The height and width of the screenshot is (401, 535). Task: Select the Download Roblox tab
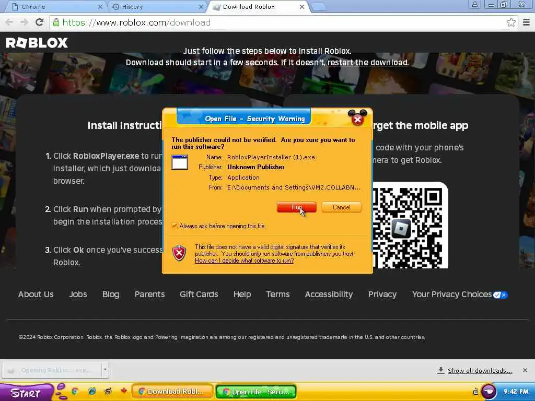point(258,7)
